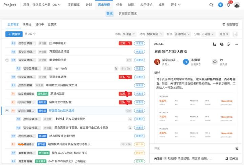
Task: Click 新功能 tag on 编辑增加权限配置 row
Action: [42, 102]
